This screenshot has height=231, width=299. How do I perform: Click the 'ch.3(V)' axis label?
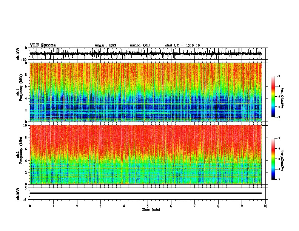point(18,194)
